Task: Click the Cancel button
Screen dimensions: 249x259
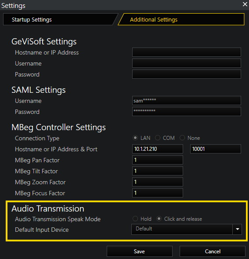Action: (213, 251)
